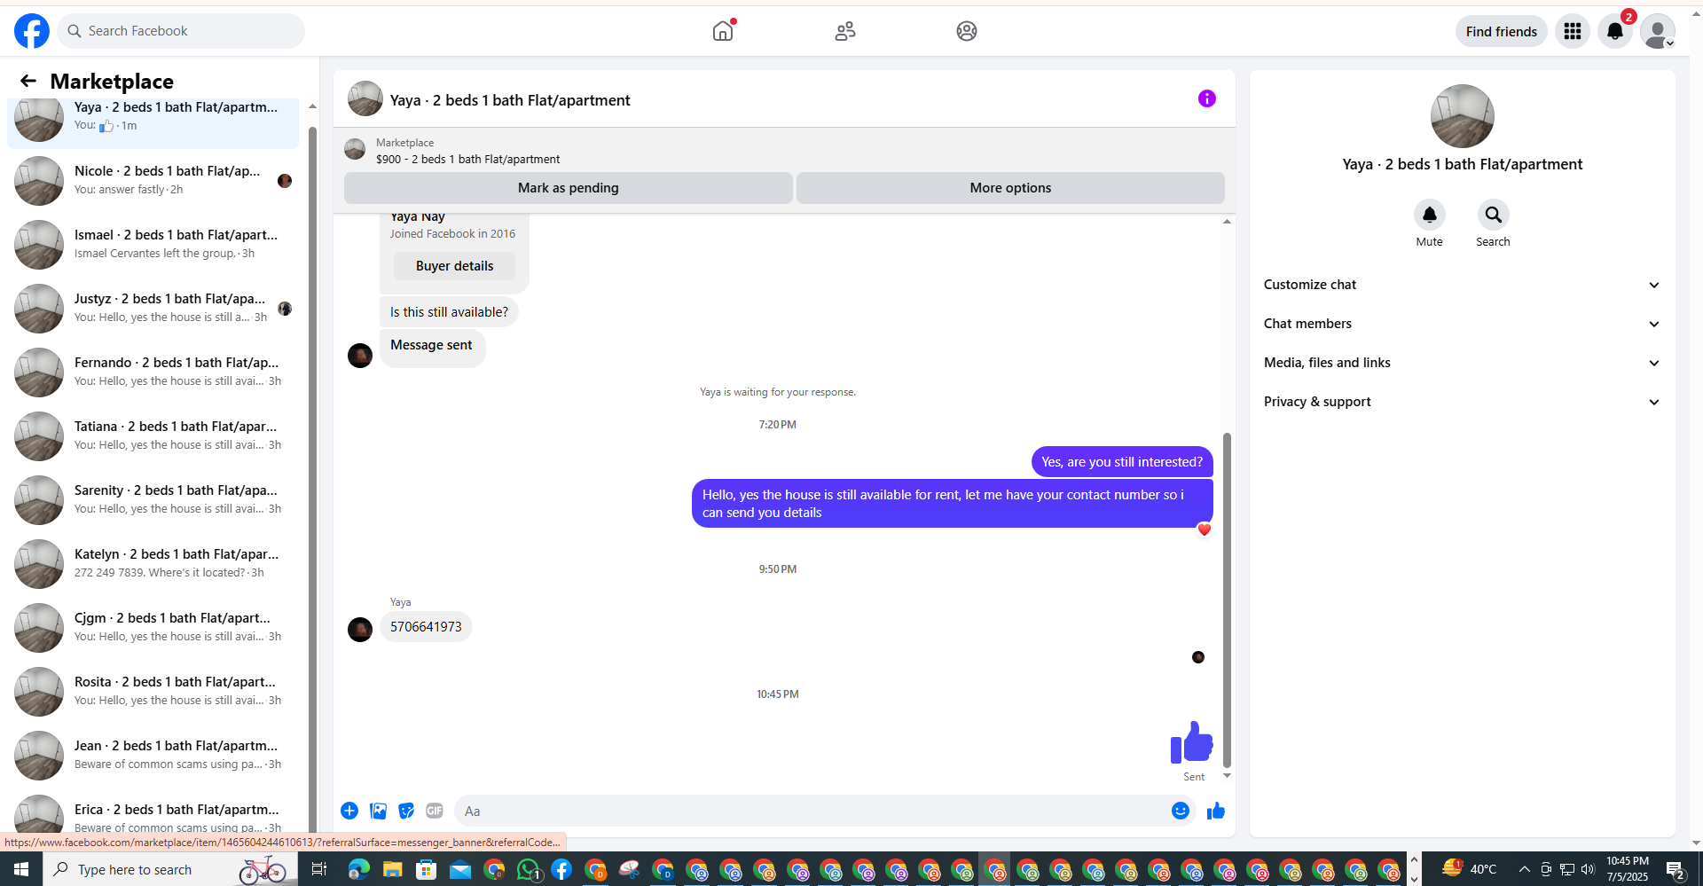Screen dimensions: 1703x886
Task: Open the Groups icon in top navigation
Action: (x=967, y=31)
